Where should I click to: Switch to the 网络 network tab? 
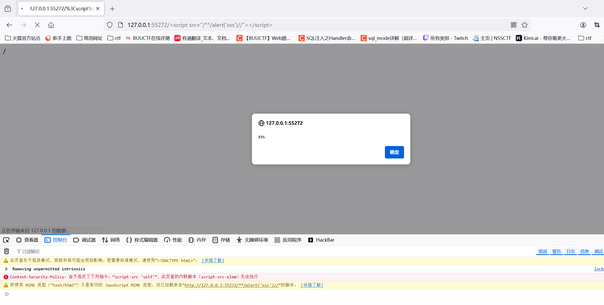point(111,240)
